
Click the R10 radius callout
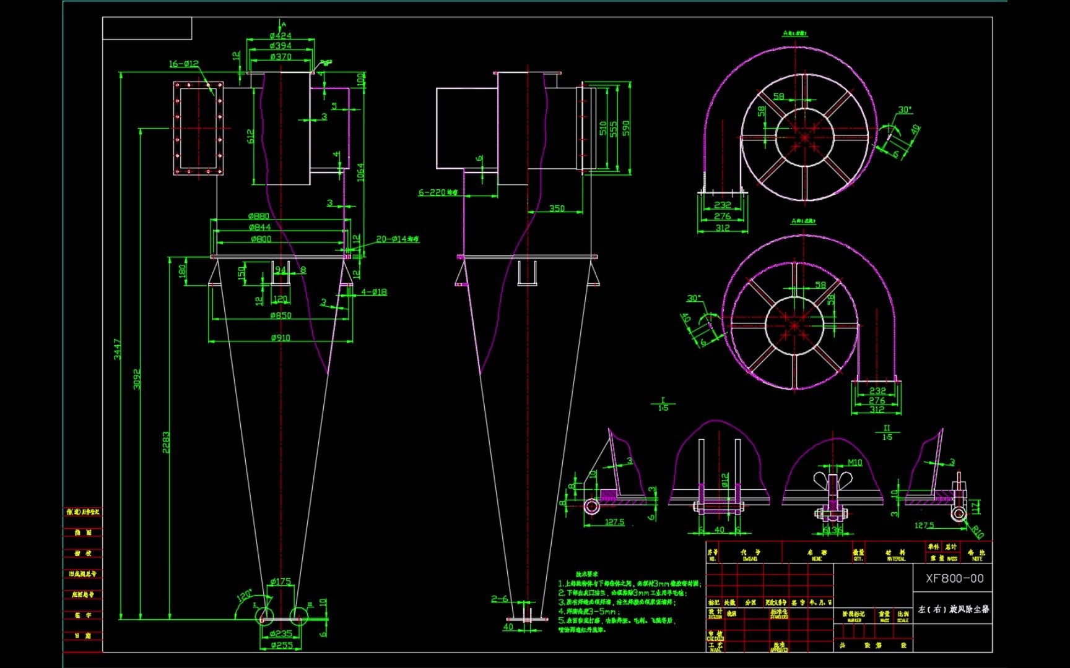tap(976, 531)
